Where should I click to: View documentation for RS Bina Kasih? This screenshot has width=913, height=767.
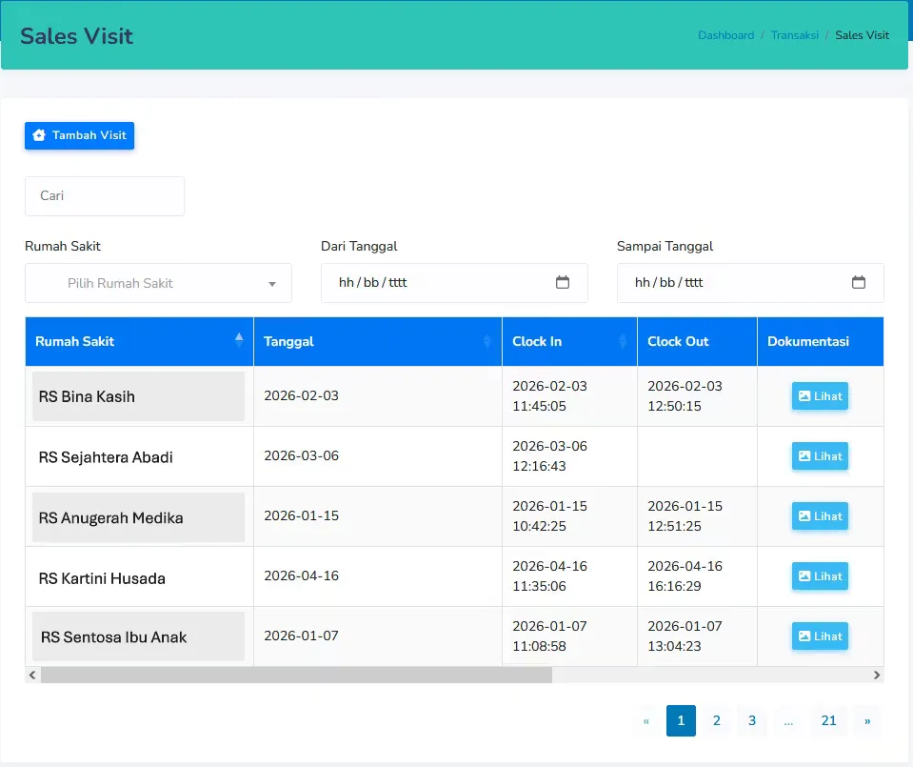click(x=820, y=396)
